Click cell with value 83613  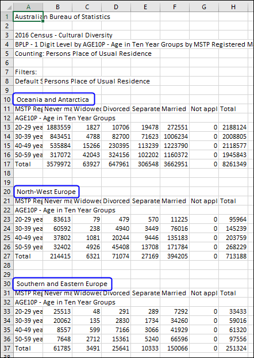click(57, 219)
